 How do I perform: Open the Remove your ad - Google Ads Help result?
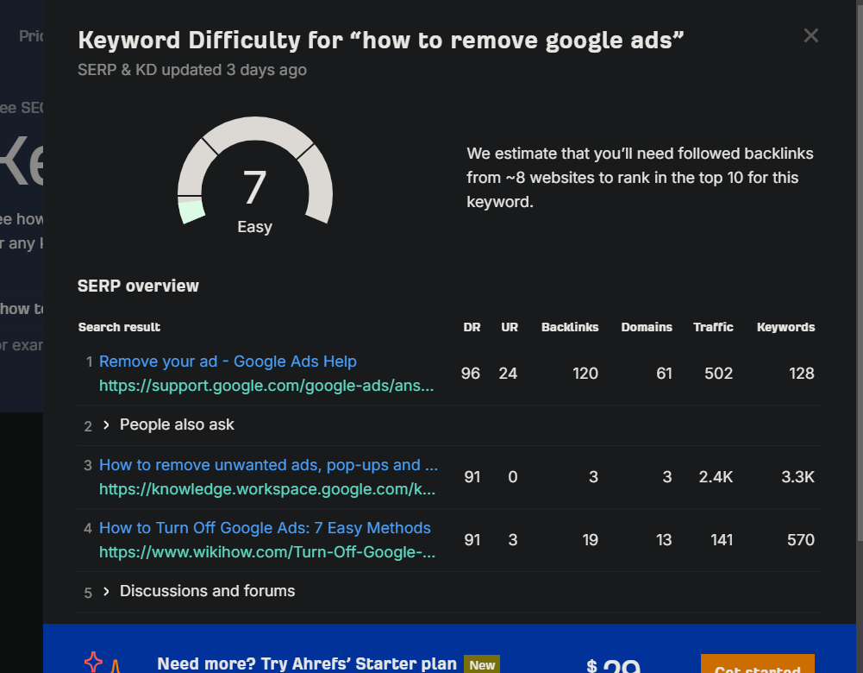pyautogui.click(x=228, y=362)
